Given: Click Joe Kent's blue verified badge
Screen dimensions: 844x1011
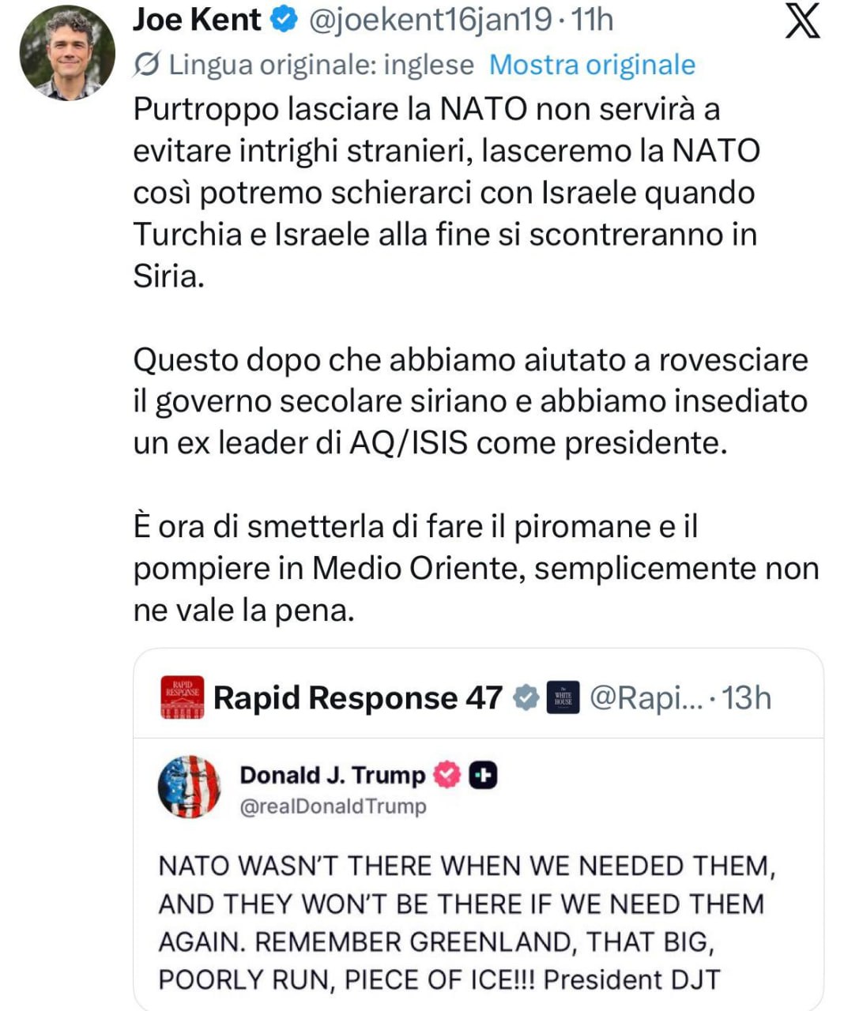Looking at the screenshot, I should (x=282, y=20).
